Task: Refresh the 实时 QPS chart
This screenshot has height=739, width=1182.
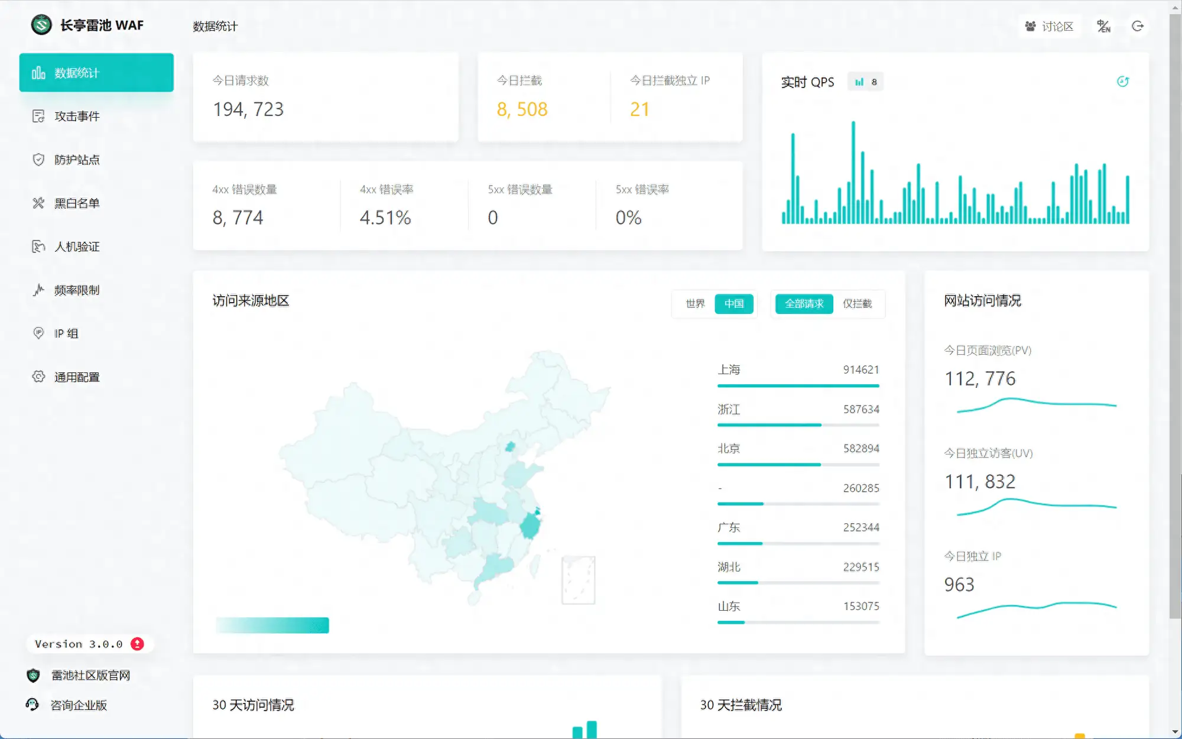Action: tap(1122, 82)
